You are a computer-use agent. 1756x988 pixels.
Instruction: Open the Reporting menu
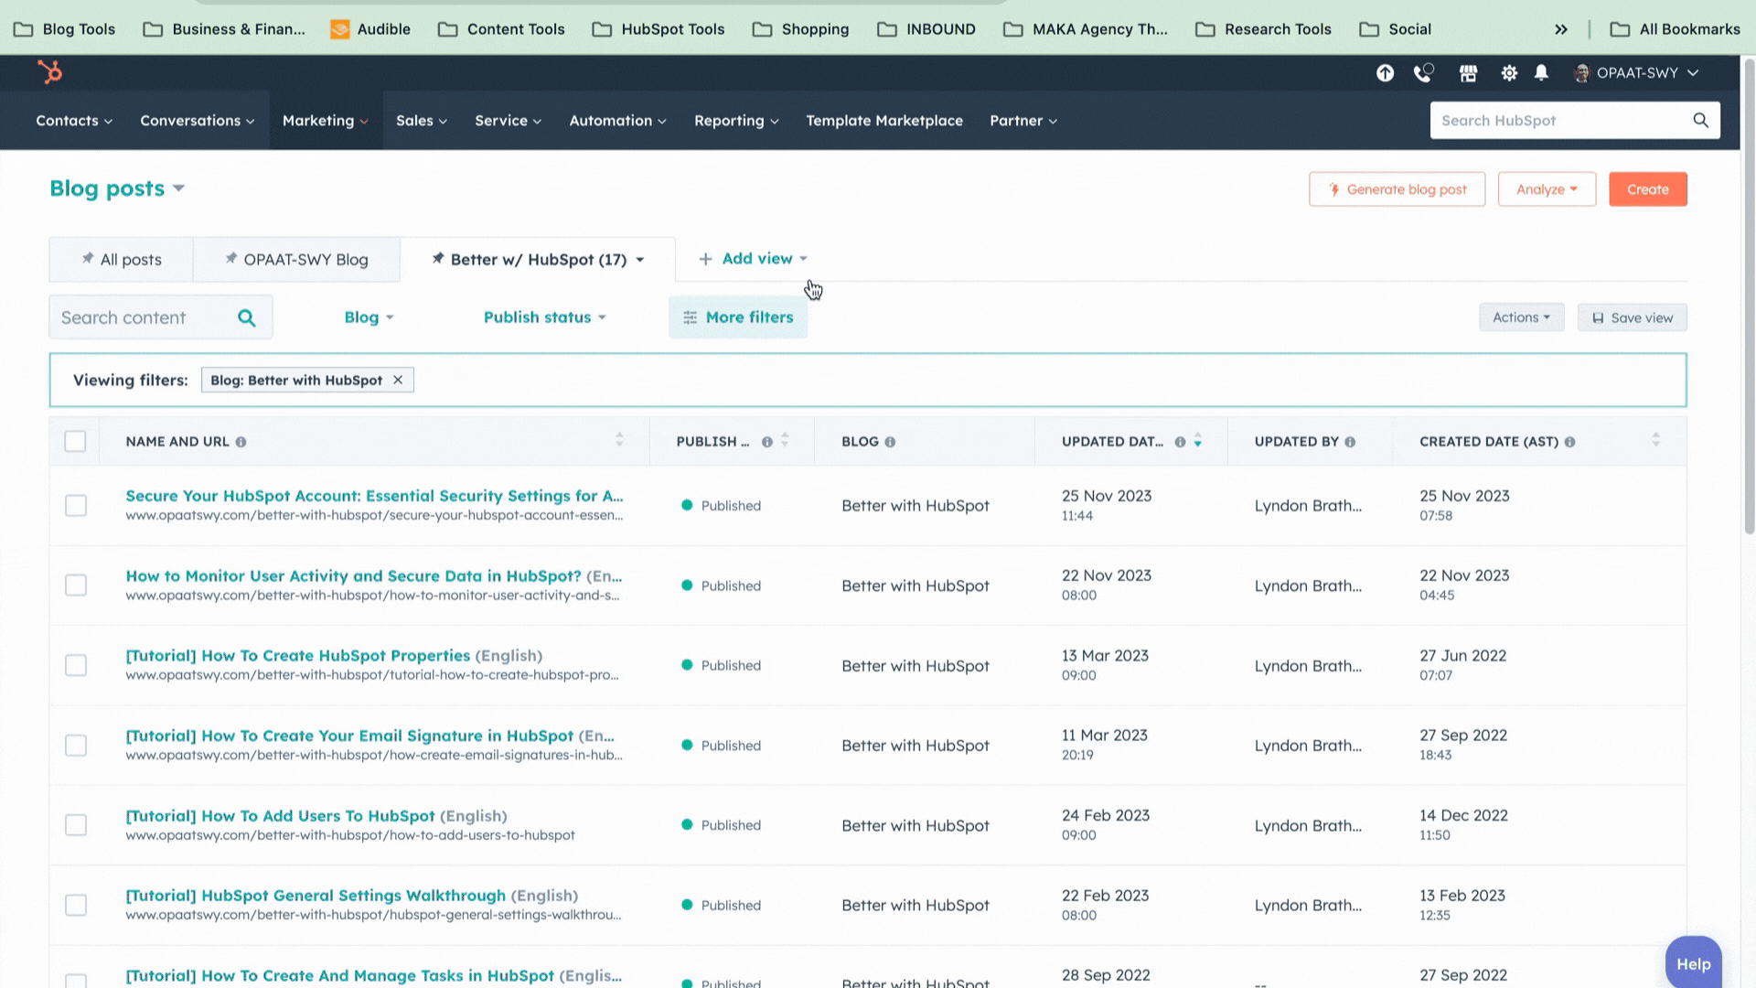[736, 121]
